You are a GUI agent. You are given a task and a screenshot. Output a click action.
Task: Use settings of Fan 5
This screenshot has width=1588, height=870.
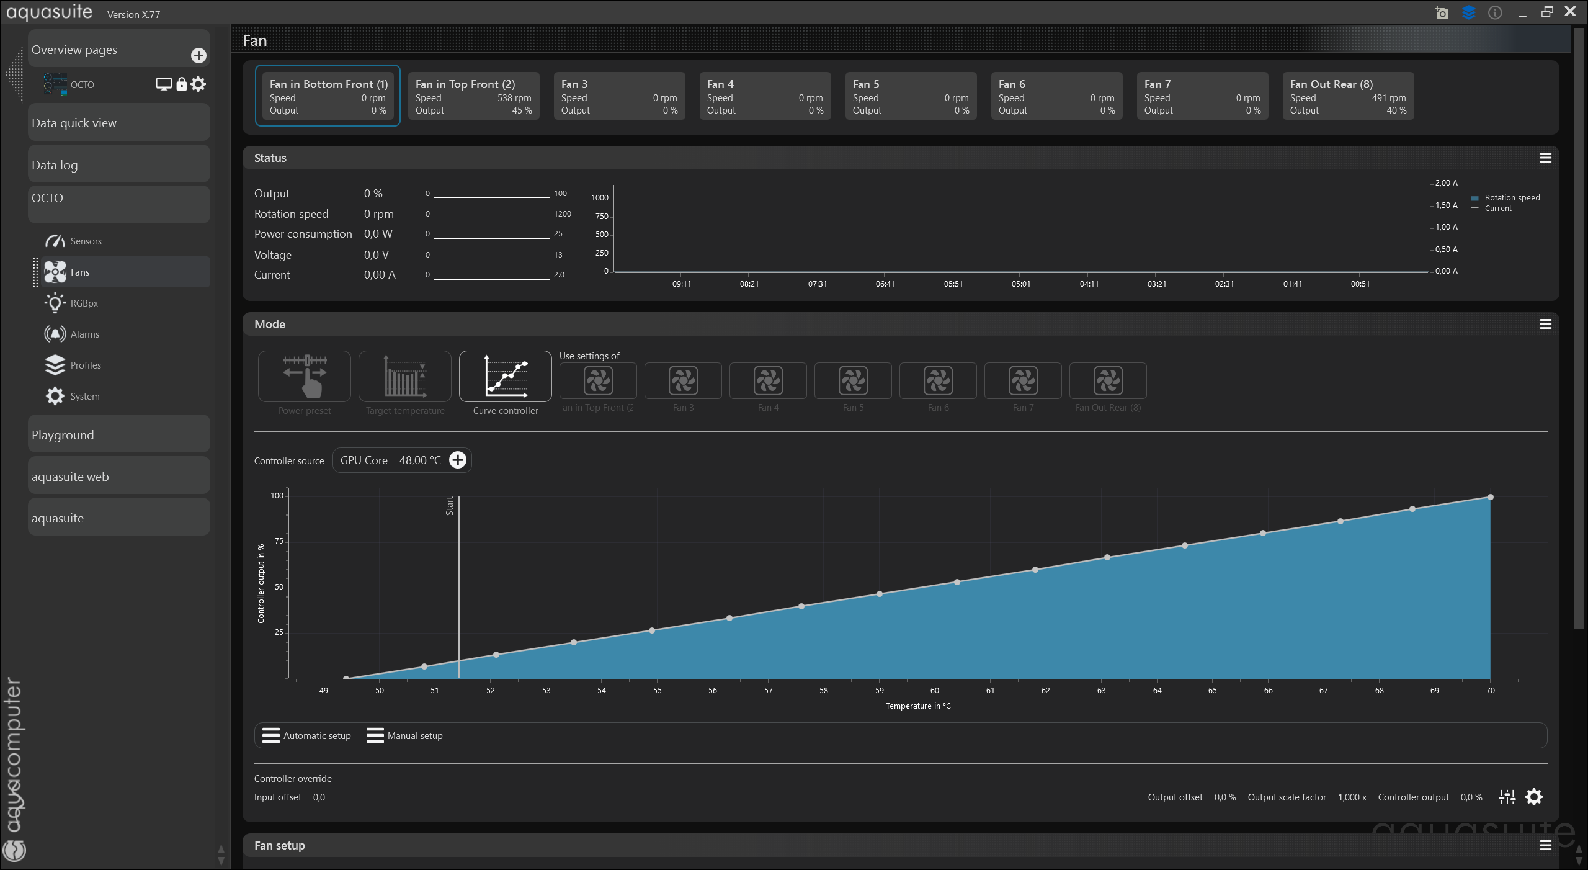point(853,381)
